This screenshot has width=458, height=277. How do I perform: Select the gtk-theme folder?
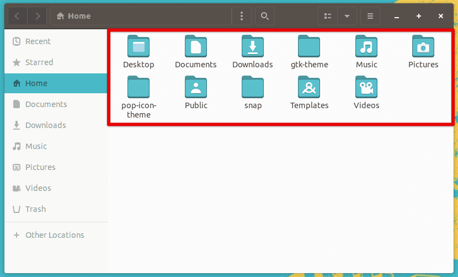[x=309, y=47]
